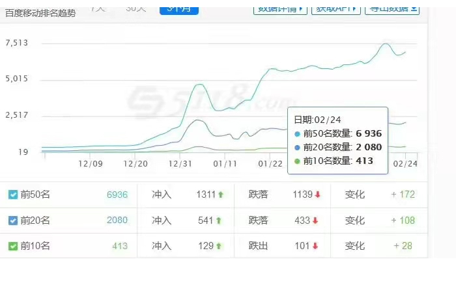Click the 01/22 date axis label
The height and width of the screenshot is (296, 456).
[x=270, y=164]
